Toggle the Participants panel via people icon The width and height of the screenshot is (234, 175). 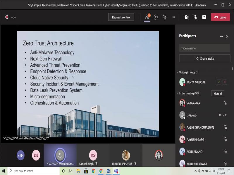pyautogui.click(x=147, y=17)
